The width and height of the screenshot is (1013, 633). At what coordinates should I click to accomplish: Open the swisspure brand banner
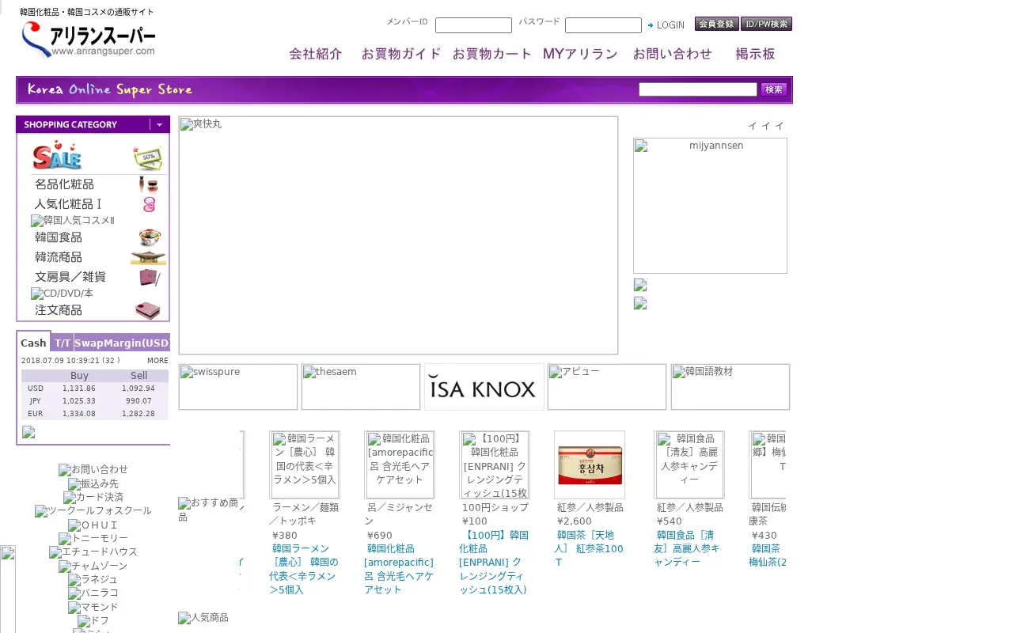coord(238,387)
